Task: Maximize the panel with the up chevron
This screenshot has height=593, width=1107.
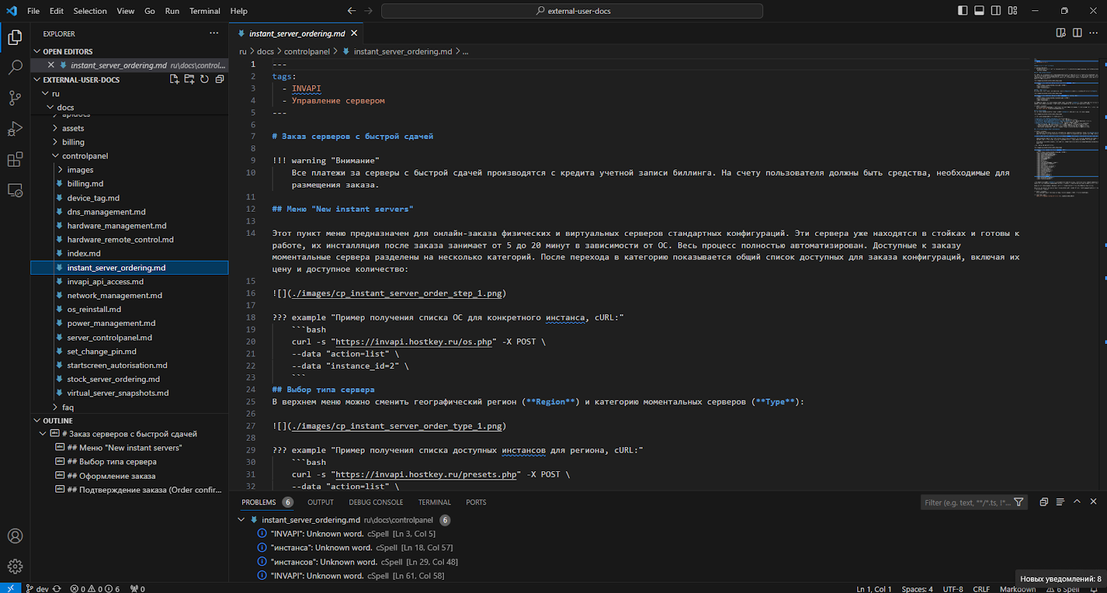Action: pyautogui.click(x=1077, y=502)
